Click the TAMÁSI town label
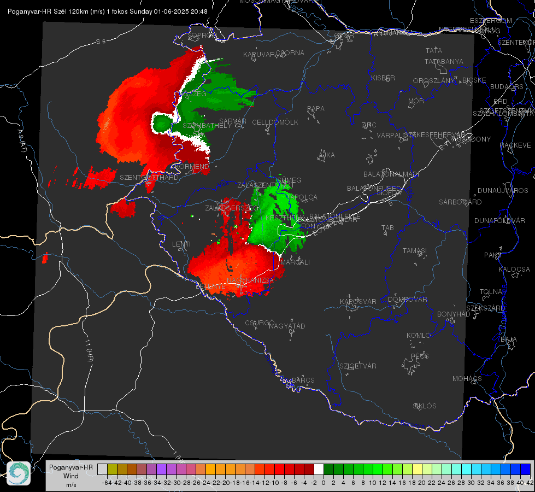The height and width of the screenshot is (492, 535). [415, 250]
